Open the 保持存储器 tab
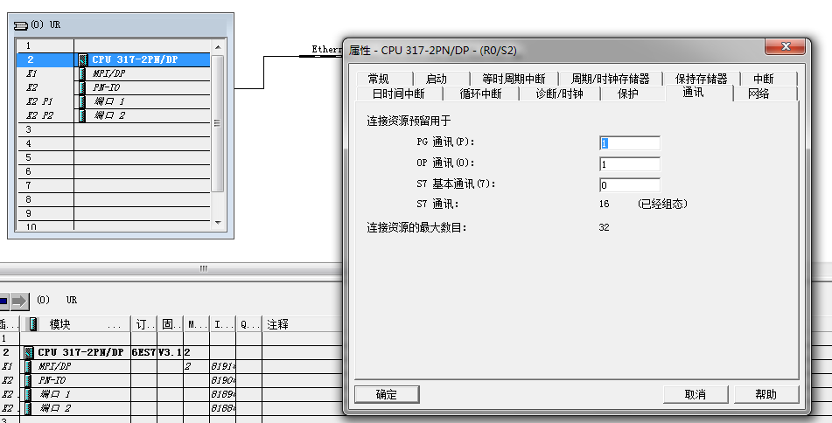The width and height of the screenshot is (832, 423). 701,79
